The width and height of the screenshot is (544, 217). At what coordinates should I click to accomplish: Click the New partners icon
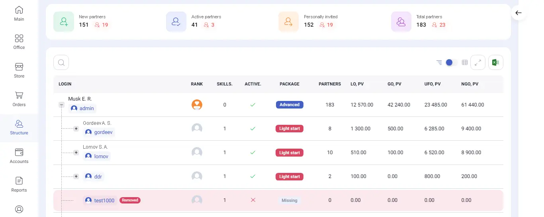coord(64,22)
